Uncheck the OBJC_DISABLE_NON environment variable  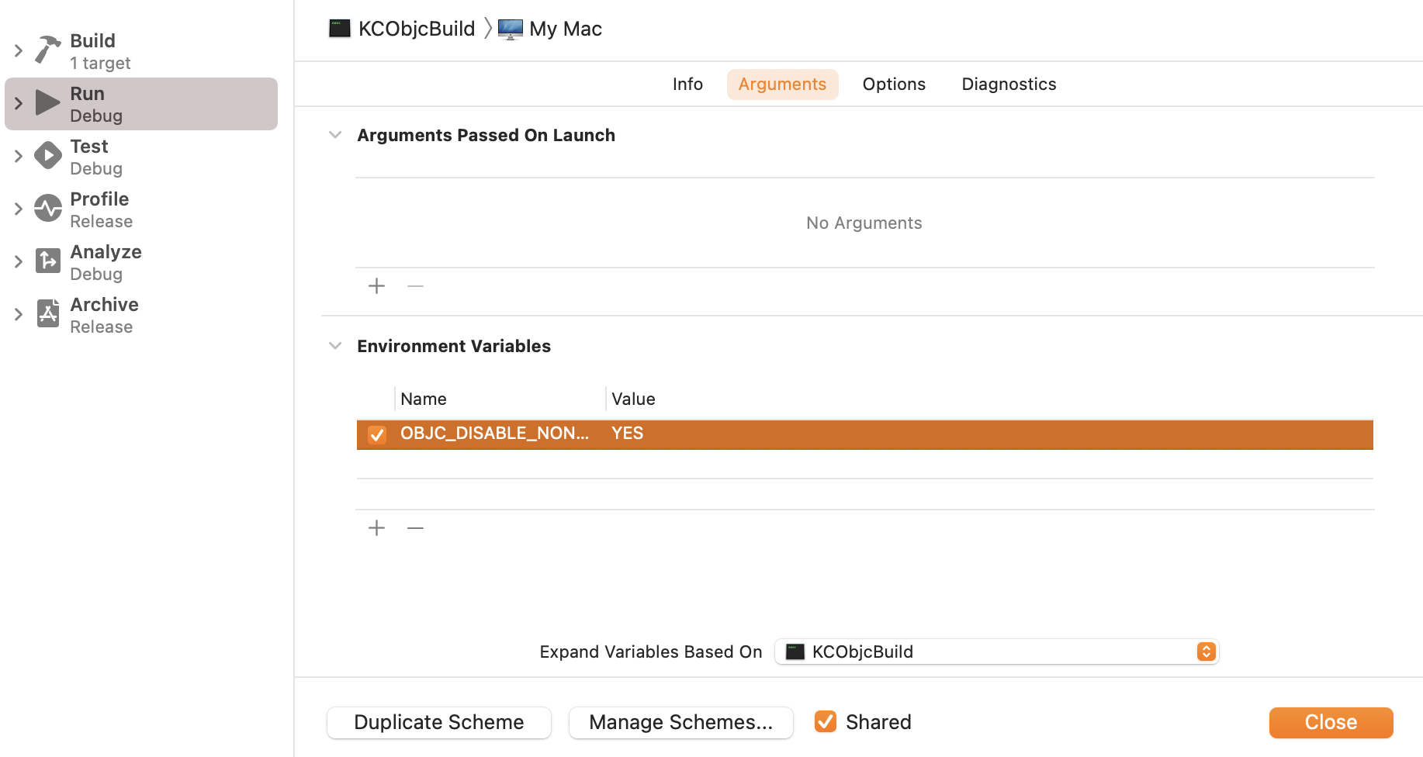pyautogui.click(x=377, y=434)
